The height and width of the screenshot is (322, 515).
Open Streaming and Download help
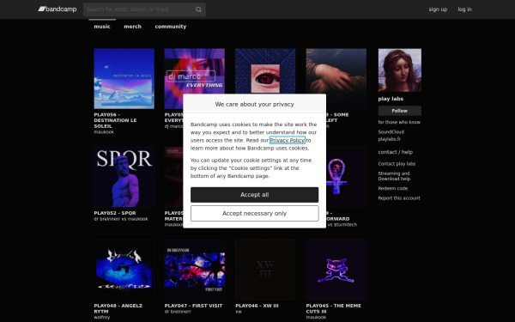pyautogui.click(x=394, y=176)
